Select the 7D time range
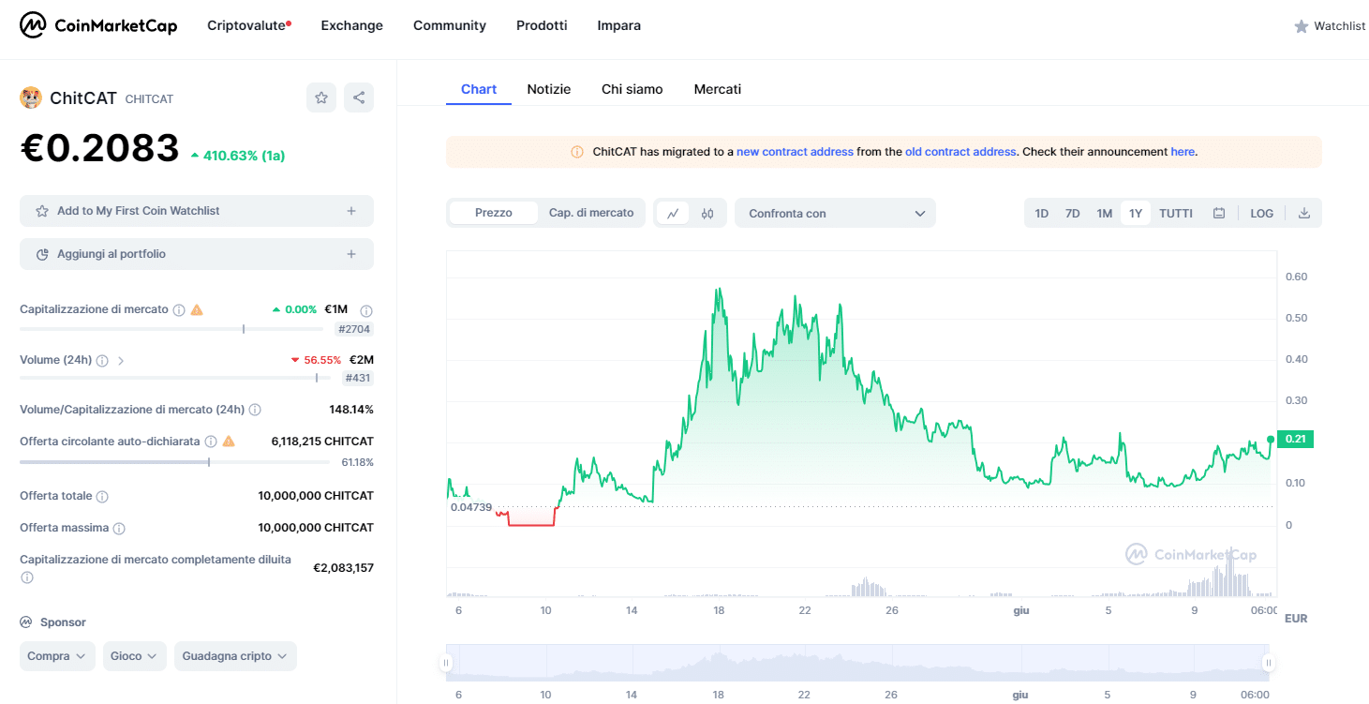The image size is (1369, 704). coord(1072,214)
